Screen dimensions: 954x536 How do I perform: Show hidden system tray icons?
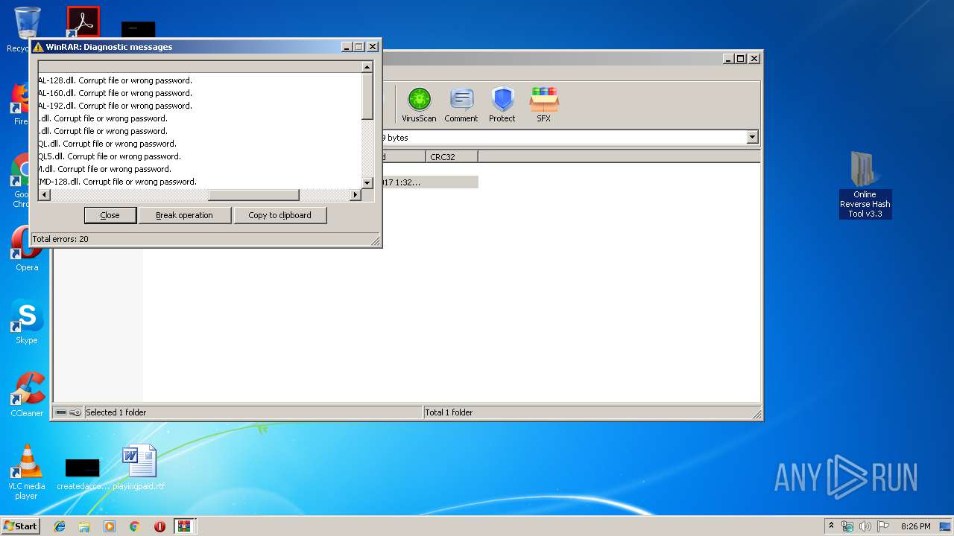click(x=831, y=526)
